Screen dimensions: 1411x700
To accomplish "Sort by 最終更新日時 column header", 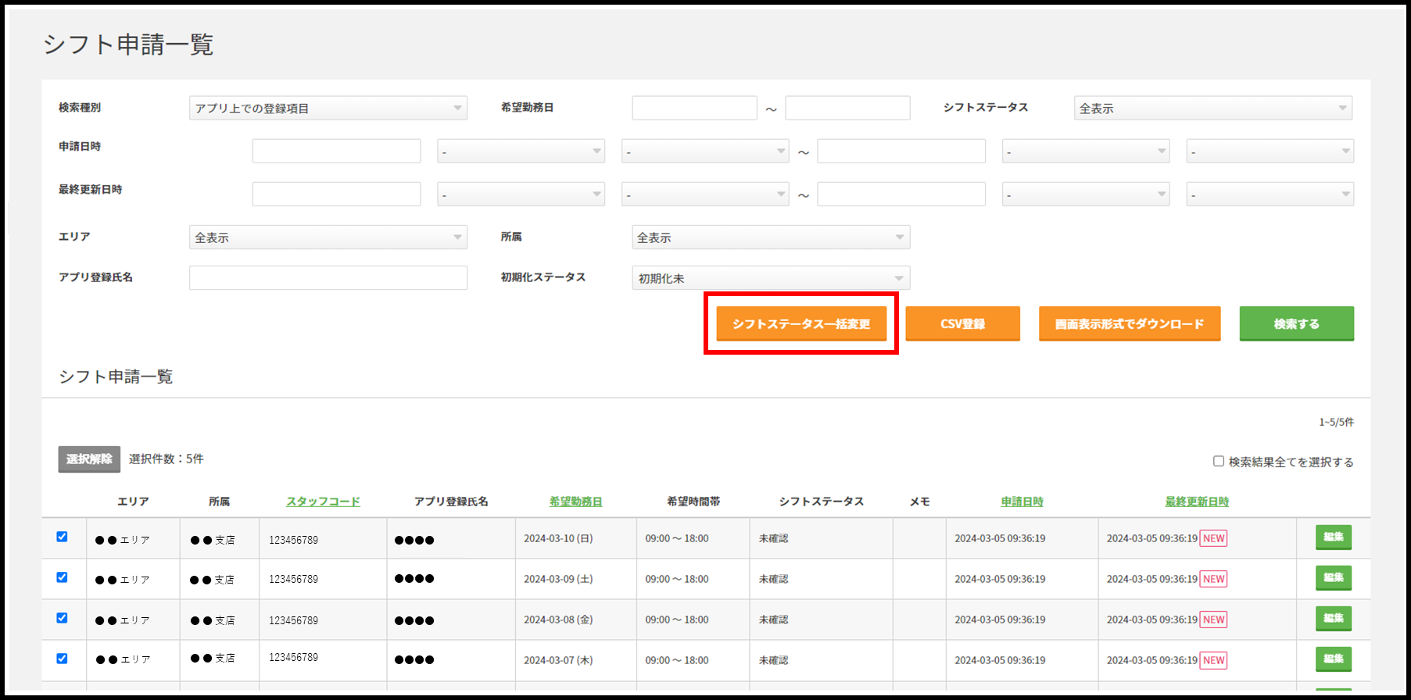I will 1196,502.
